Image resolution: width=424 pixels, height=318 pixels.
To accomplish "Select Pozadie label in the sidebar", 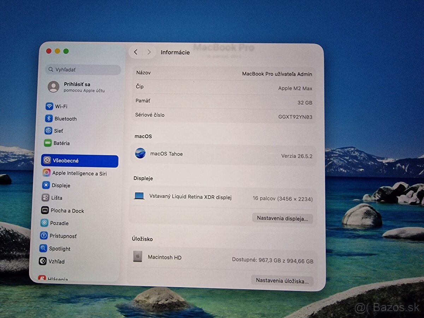I will (59, 223).
